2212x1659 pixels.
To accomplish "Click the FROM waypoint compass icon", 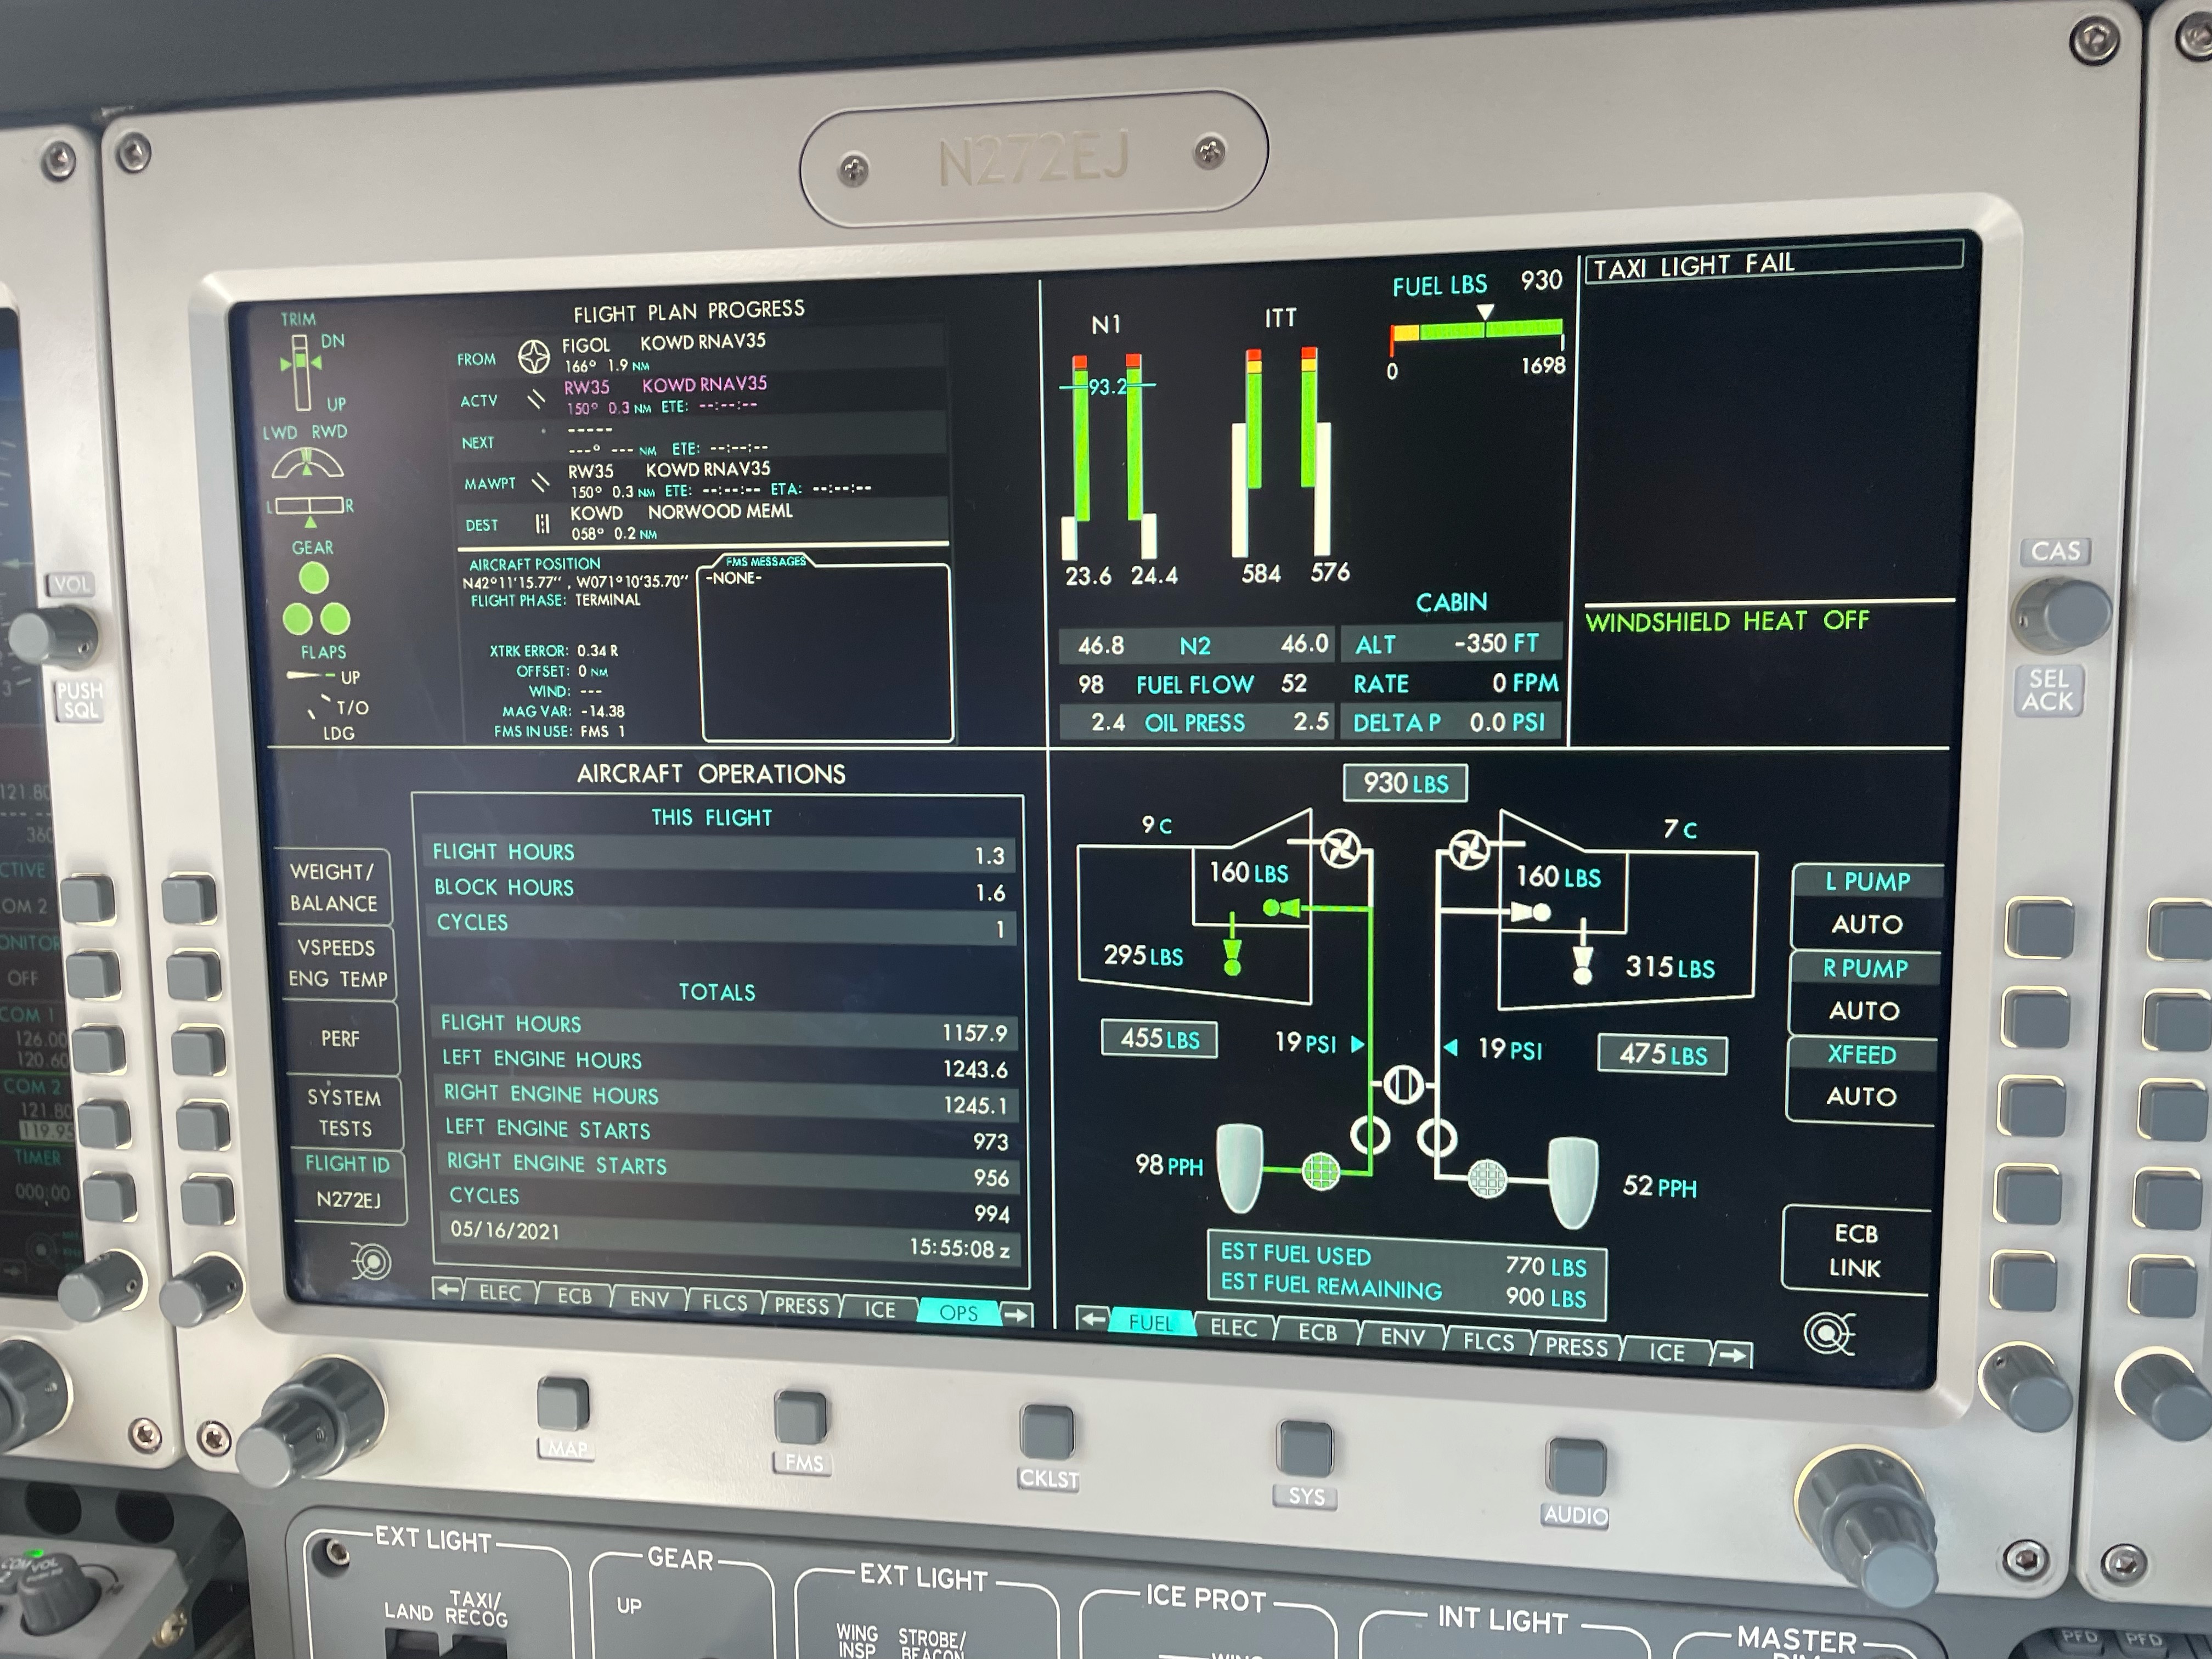I will point(534,357).
